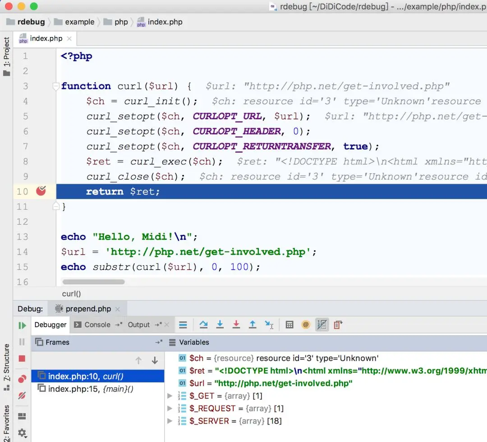Expand the $_SERVER array variable
Viewport: 487px width, 442px height.
point(170,421)
